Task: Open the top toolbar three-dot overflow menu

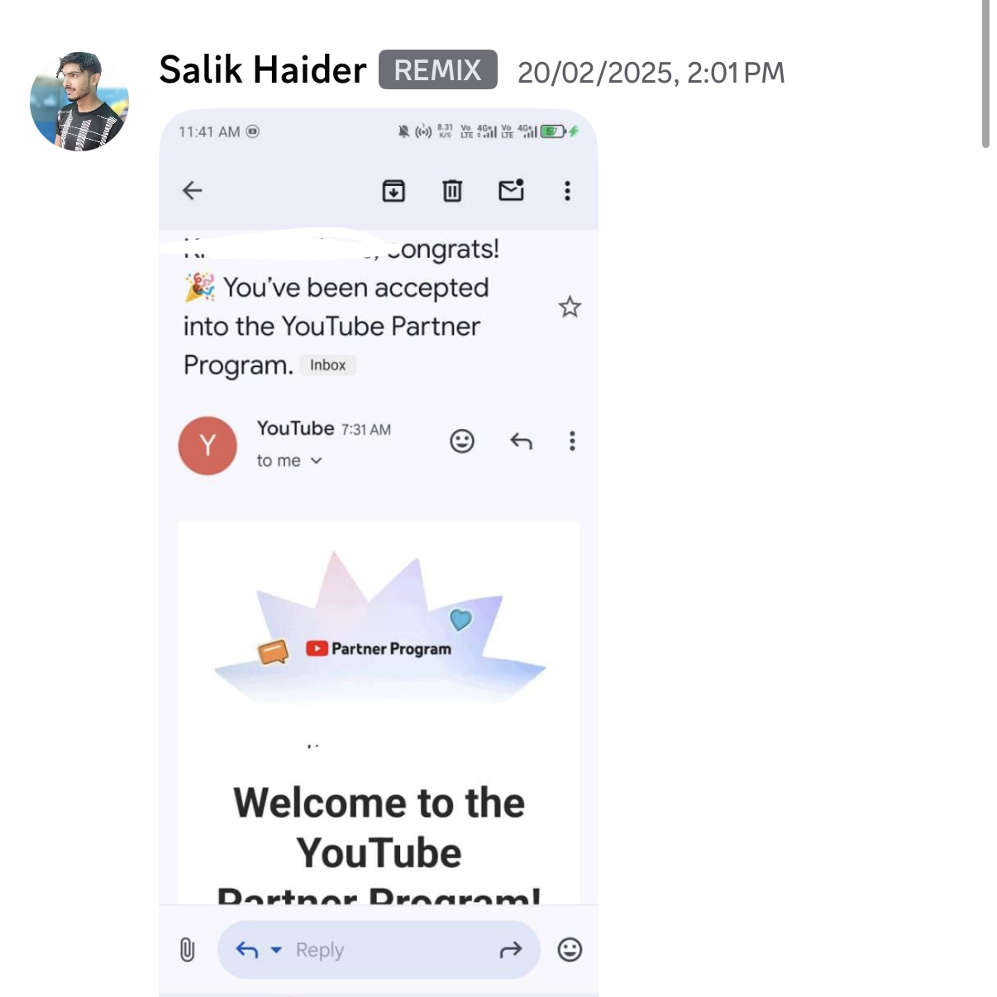Action: click(x=567, y=191)
